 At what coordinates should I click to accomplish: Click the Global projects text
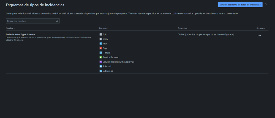pyautogui.click(x=206, y=34)
